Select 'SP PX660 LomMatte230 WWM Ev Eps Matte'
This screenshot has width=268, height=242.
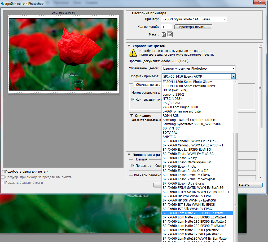(x=197, y=238)
